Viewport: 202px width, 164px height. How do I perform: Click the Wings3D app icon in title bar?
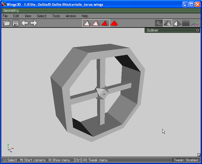(3, 4)
